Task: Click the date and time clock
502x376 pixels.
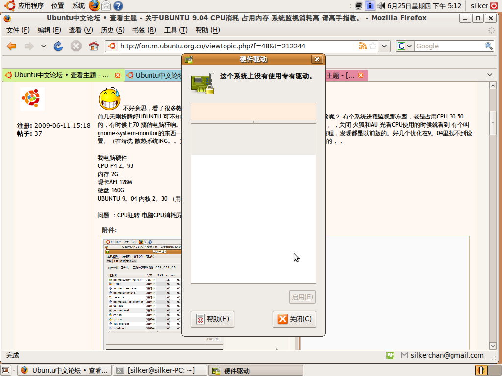Action: tap(424, 6)
